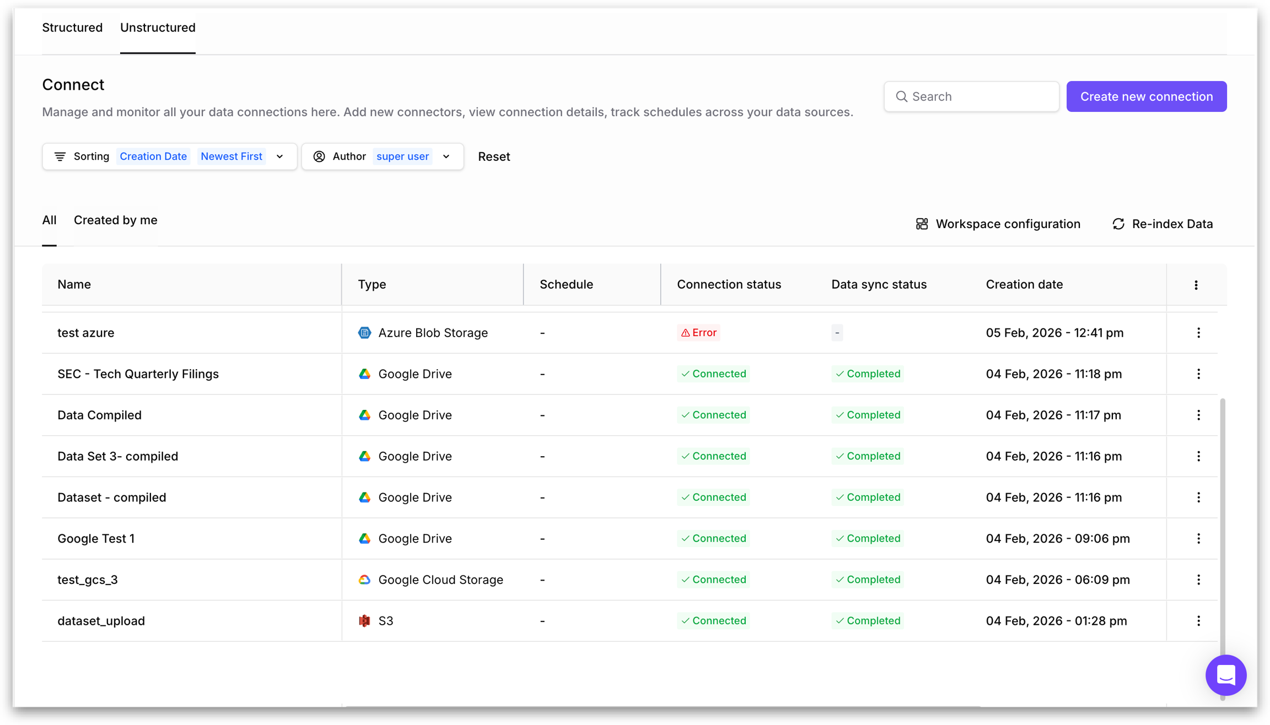The width and height of the screenshot is (1270, 725).
Task: Select the Newest First sort option
Action: (x=231, y=156)
